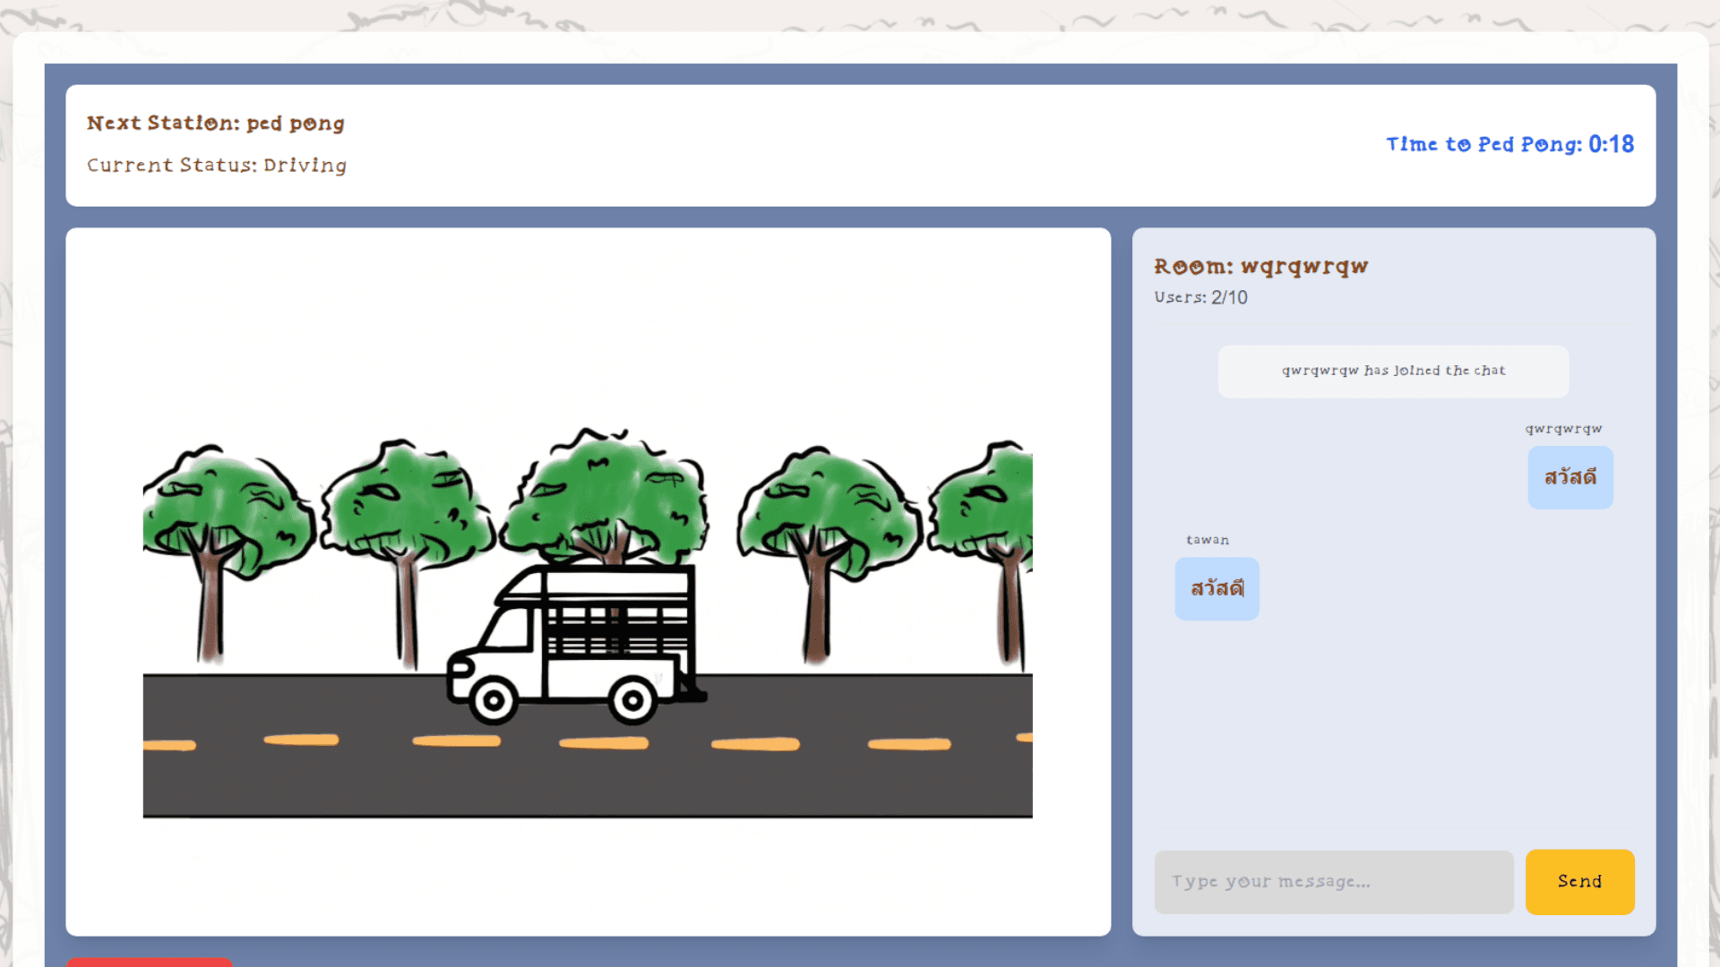The height and width of the screenshot is (967, 1720).
Task: Click the tawan username label
Action: (1207, 539)
